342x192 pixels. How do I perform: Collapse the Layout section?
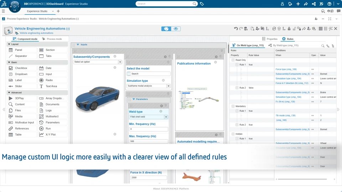(x=9, y=44)
